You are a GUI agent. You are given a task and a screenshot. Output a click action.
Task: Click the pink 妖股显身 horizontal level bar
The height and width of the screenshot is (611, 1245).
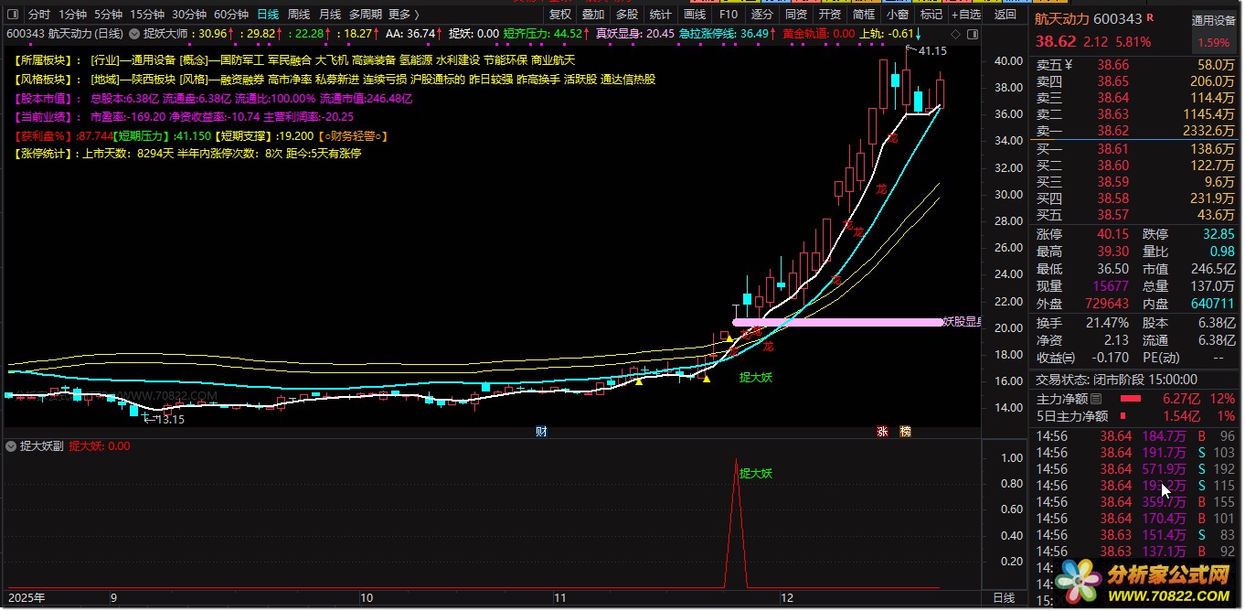(x=836, y=322)
